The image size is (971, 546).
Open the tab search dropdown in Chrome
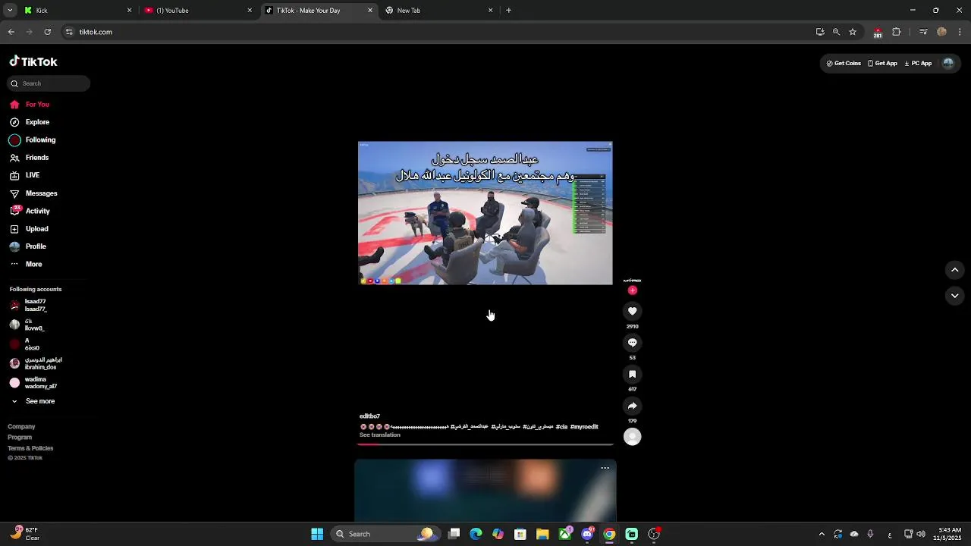(9, 11)
